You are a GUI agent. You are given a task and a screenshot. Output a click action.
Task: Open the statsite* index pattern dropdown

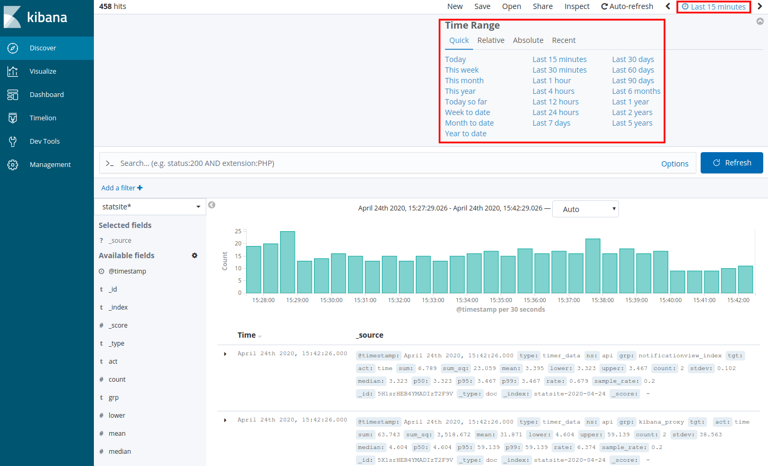(150, 207)
